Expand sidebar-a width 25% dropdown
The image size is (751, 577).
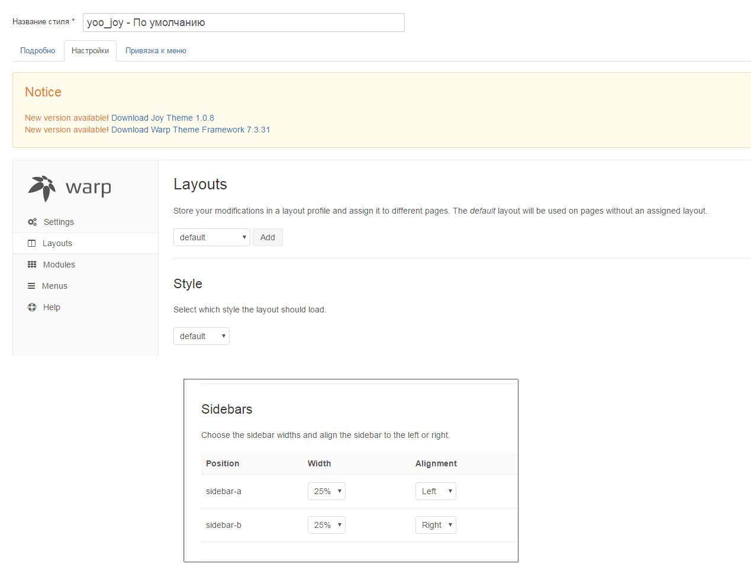pos(326,491)
